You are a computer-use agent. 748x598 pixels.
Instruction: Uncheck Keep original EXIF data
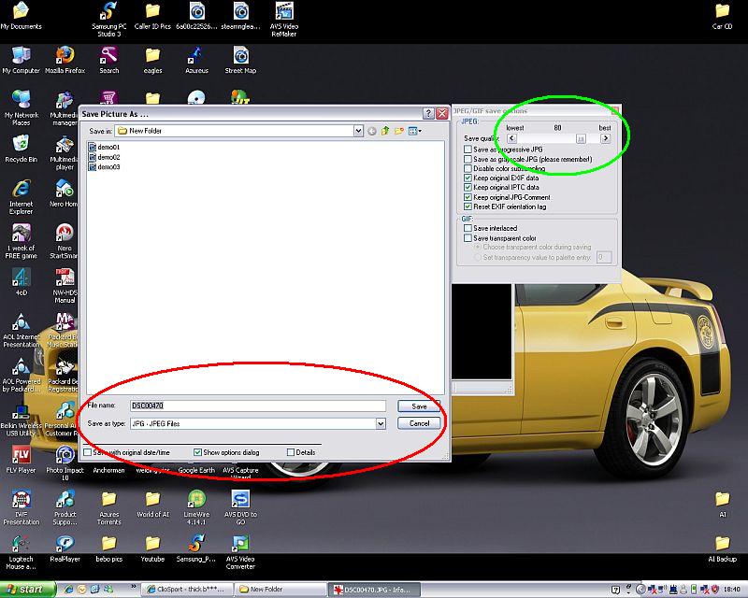[x=468, y=178]
